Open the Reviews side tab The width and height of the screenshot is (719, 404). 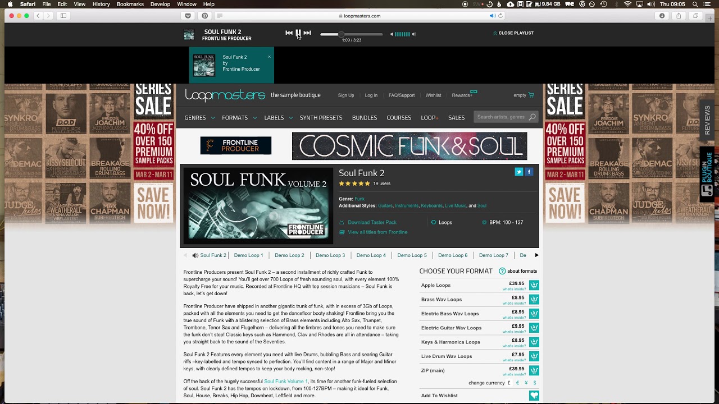(x=707, y=120)
